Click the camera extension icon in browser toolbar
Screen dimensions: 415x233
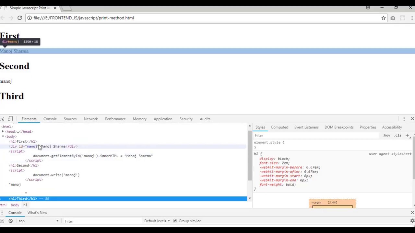click(x=393, y=18)
